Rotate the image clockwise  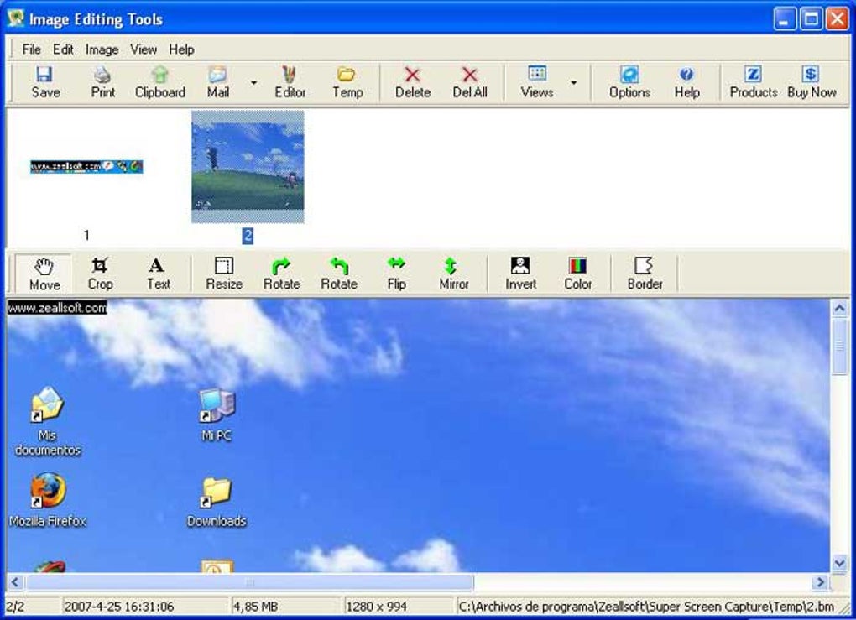(x=282, y=272)
